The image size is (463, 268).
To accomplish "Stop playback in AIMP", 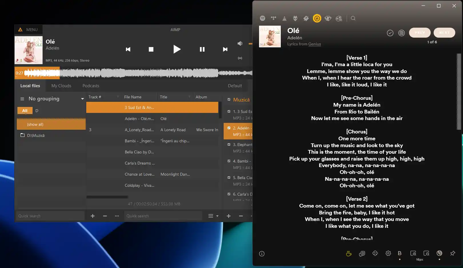I will (151, 49).
